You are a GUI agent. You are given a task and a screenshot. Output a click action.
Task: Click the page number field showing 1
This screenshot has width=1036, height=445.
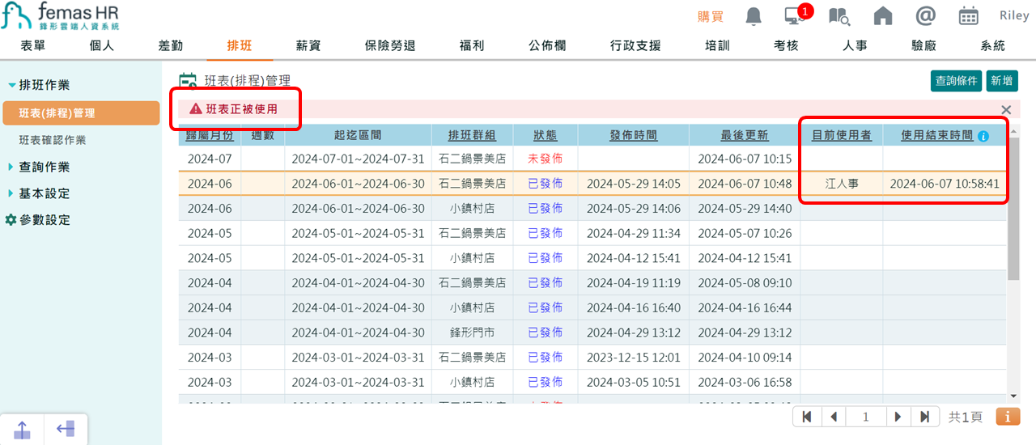tap(865, 417)
